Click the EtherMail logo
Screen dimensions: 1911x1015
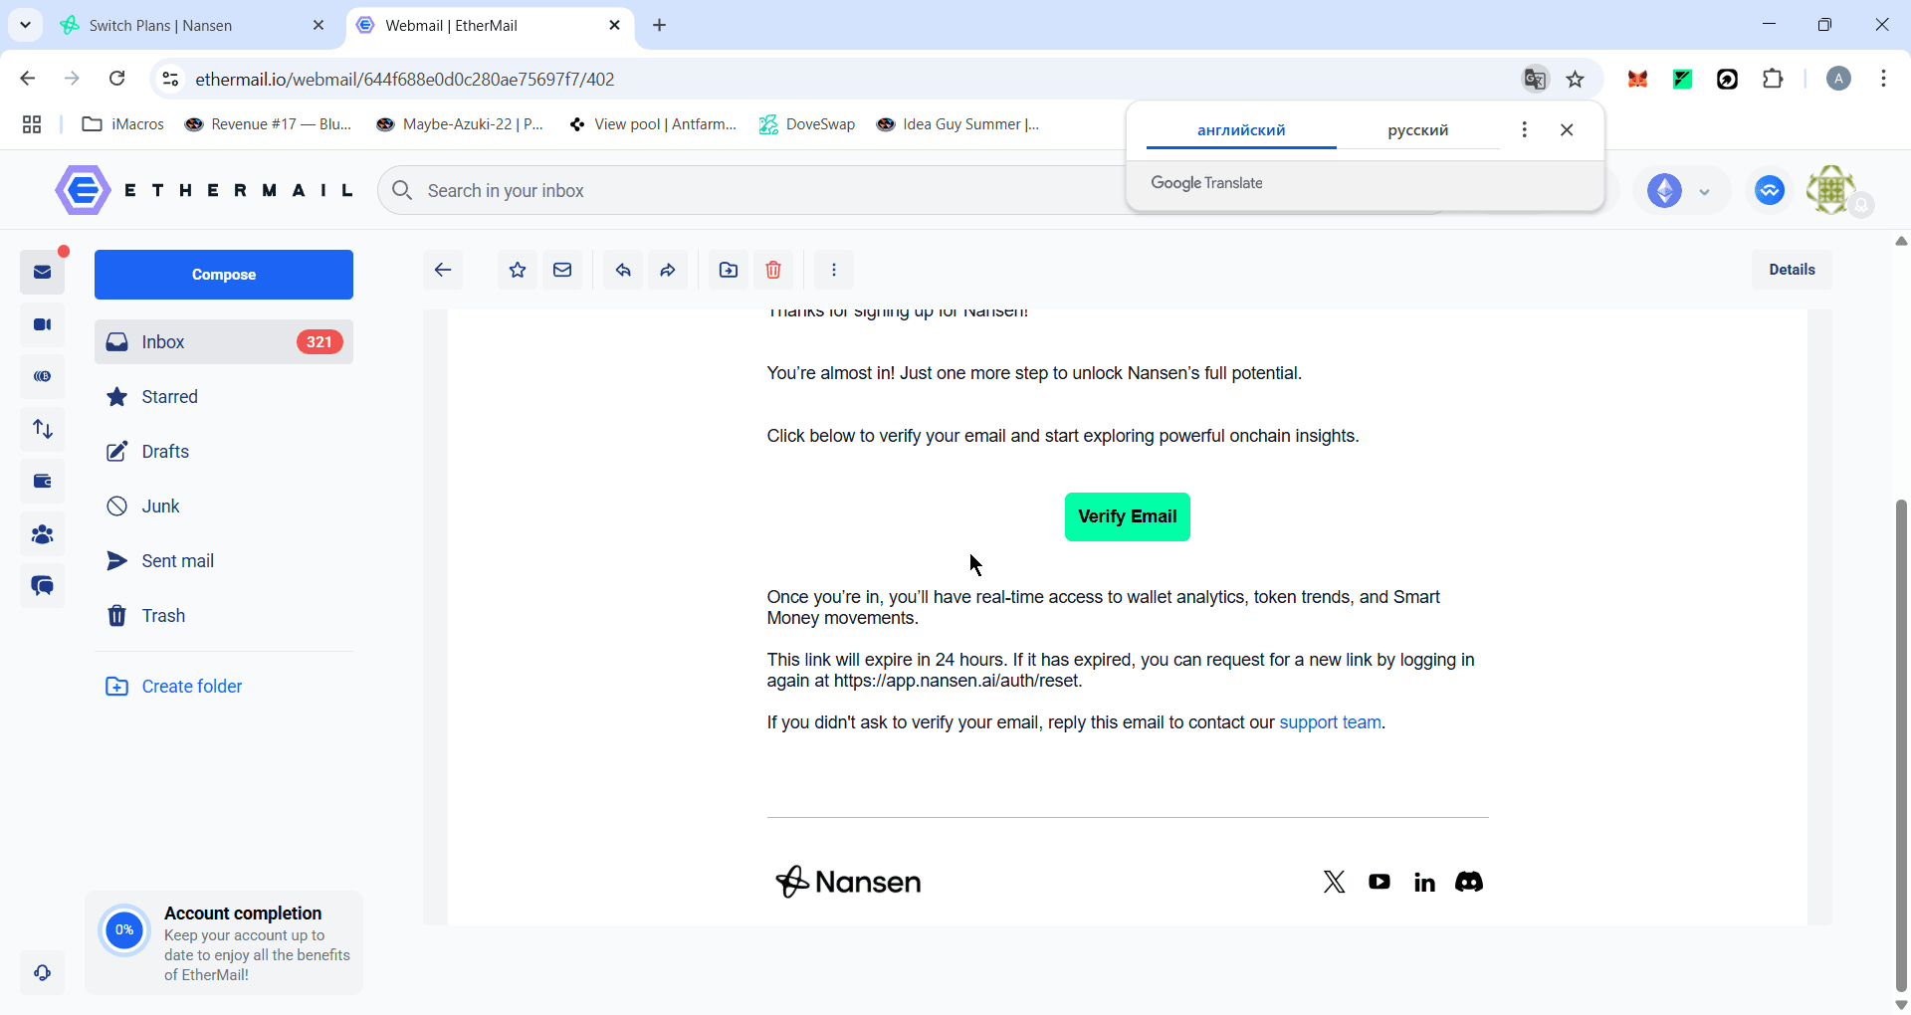coord(204,190)
